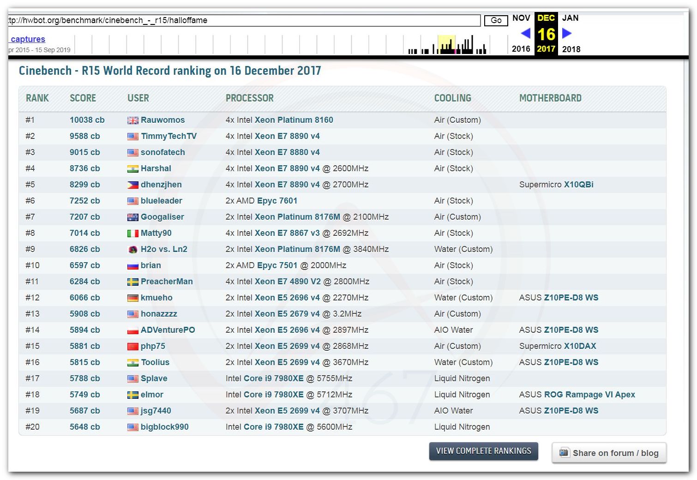The width and height of the screenshot is (697, 480).
Task: Open the ROG Rampage VI Apex motherboard link
Action: tap(589, 395)
